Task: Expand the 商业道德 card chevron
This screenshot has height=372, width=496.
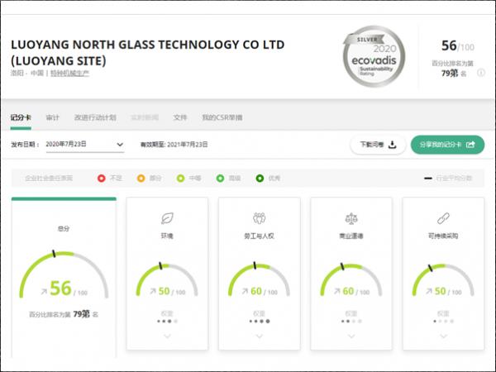Action: pyautogui.click(x=351, y=336)
